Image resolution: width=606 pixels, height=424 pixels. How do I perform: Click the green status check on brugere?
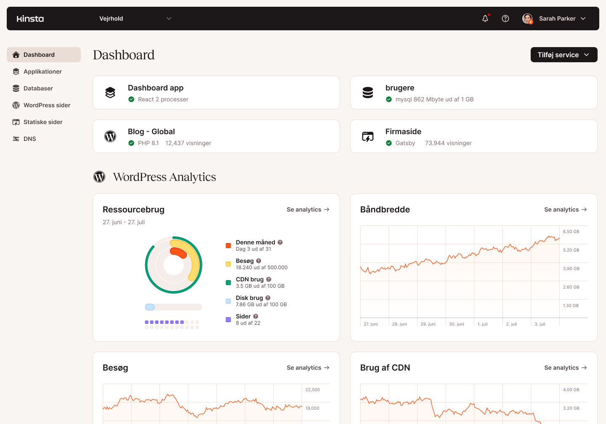tap(389, 99)
